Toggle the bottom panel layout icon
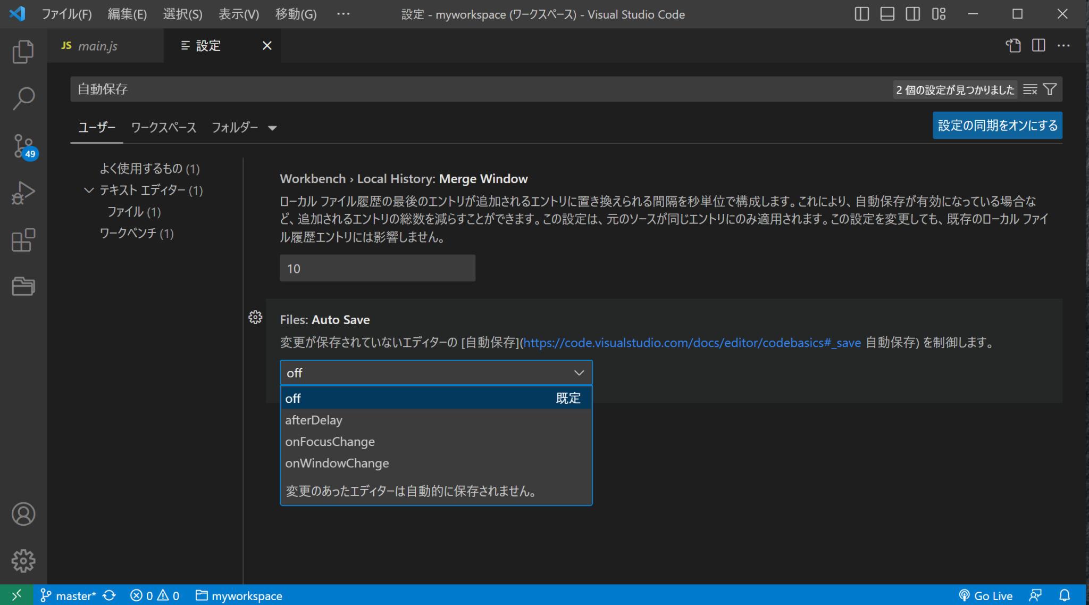 click(x=887, y=14)
